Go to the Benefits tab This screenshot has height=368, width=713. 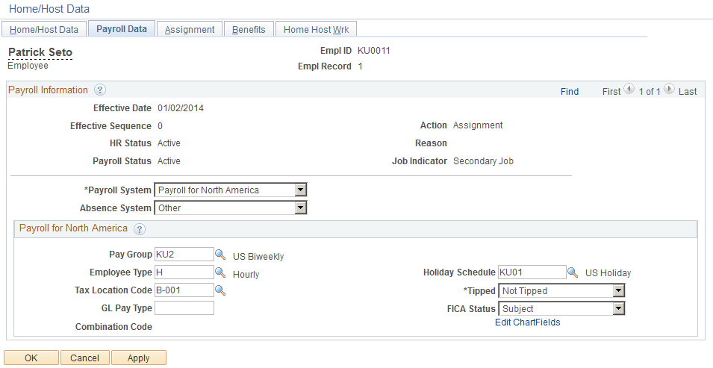(249, 30)
